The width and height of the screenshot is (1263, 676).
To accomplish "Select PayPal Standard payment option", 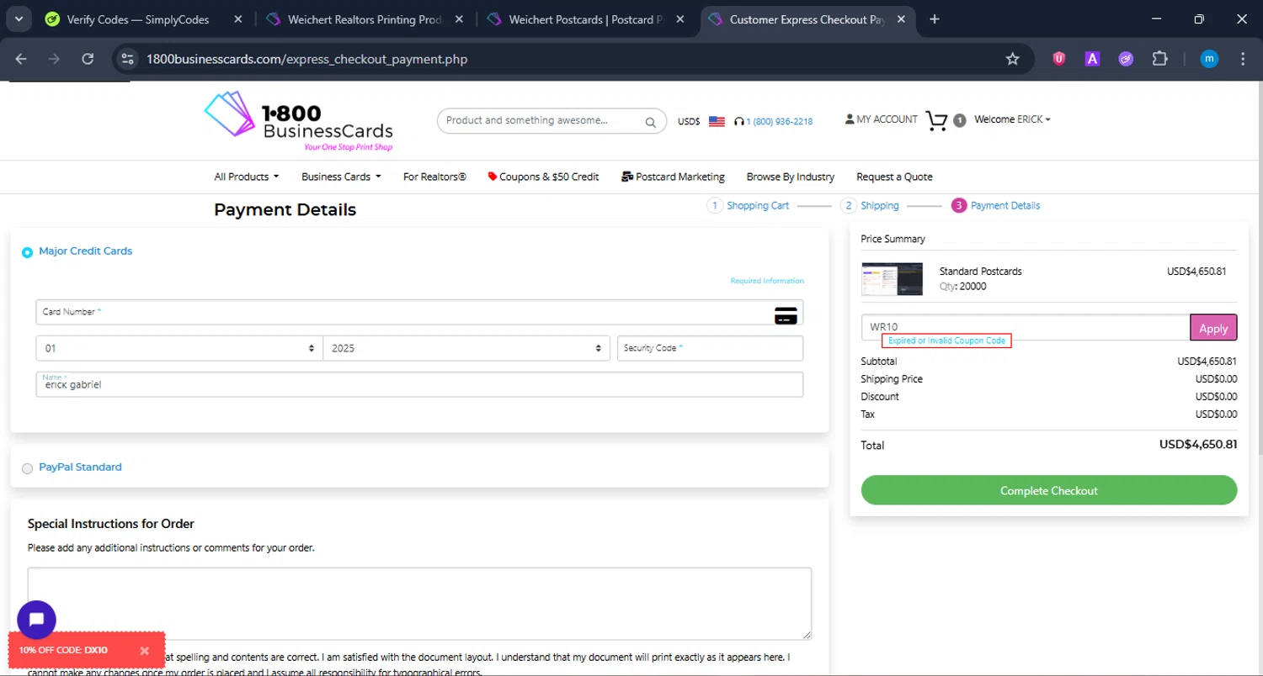I will point(28,468).
